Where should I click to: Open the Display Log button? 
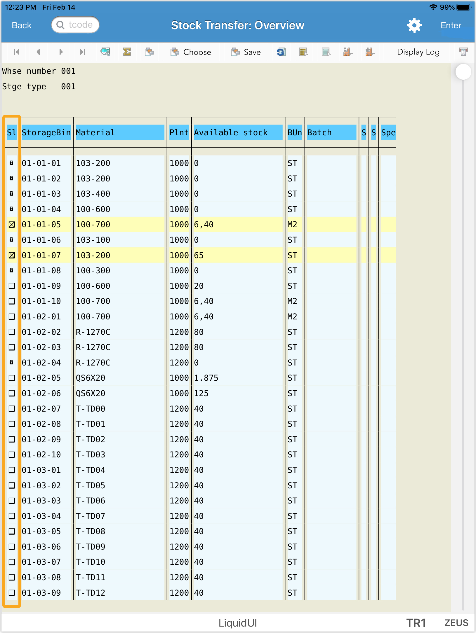(x=418, y=52)
